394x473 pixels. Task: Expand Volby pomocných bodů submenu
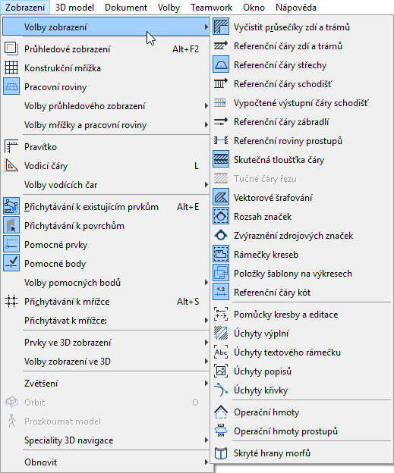tap(106, 282)
